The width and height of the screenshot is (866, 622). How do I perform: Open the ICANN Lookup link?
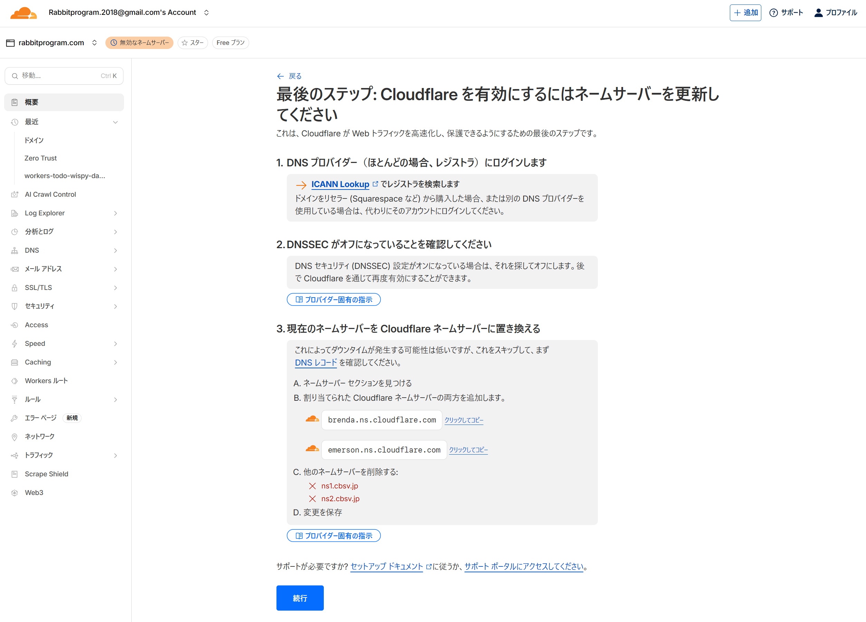[x=340, y=184]
